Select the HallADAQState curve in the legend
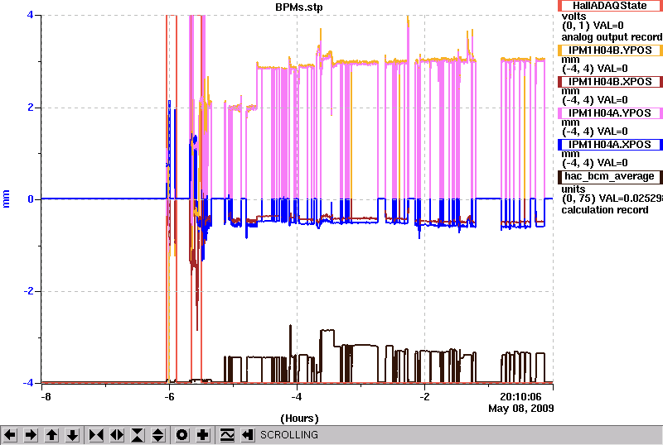Viewport: 663px width, 445px height. pos(610,6)
